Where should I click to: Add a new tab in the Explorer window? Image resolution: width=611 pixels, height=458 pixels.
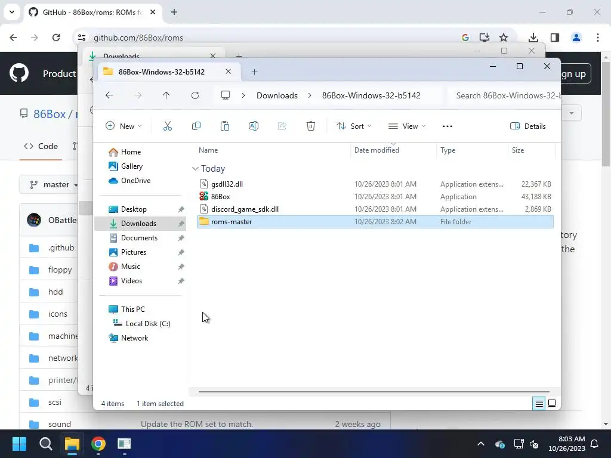tap(254, 72)
